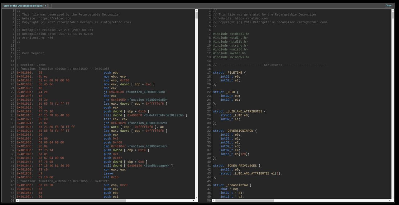Click the 'struct _TOKEN_PRIVILEGES {' line
This screenshot has height=205, width=399.
tap(237, 166)
